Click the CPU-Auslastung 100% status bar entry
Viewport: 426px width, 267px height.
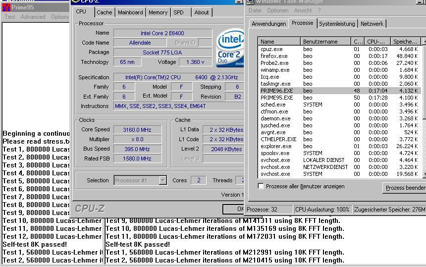tap(322, 210)
